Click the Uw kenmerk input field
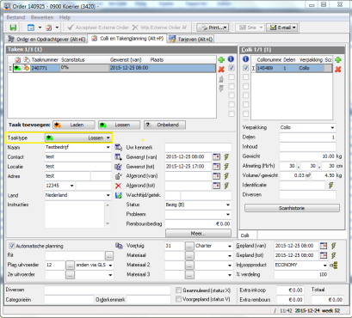Viewport: 352px width, 318px height. (198, 147)
